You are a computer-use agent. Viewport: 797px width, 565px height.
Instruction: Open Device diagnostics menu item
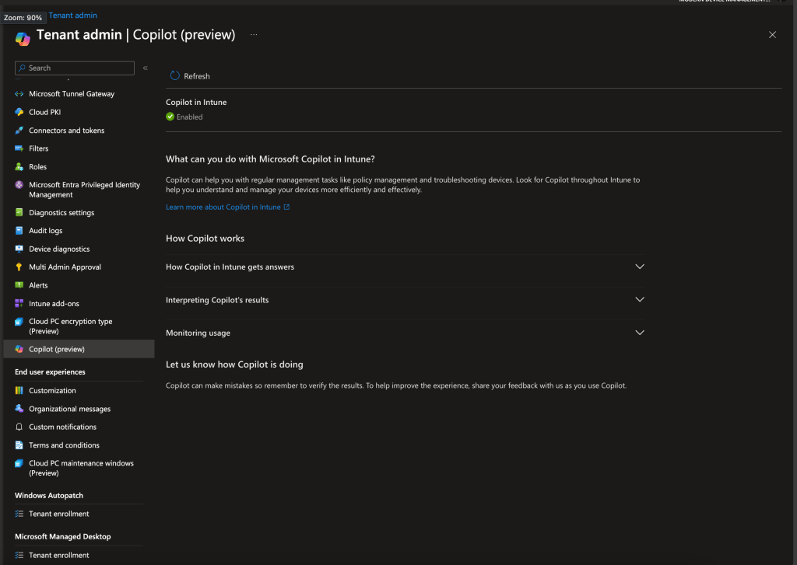point(59,249)
